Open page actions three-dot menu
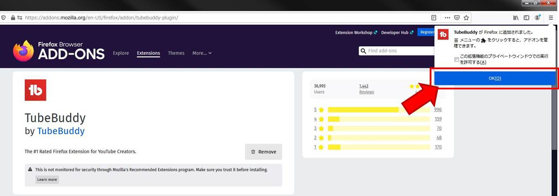The image size is (559, 196). (x=447, y=18)
